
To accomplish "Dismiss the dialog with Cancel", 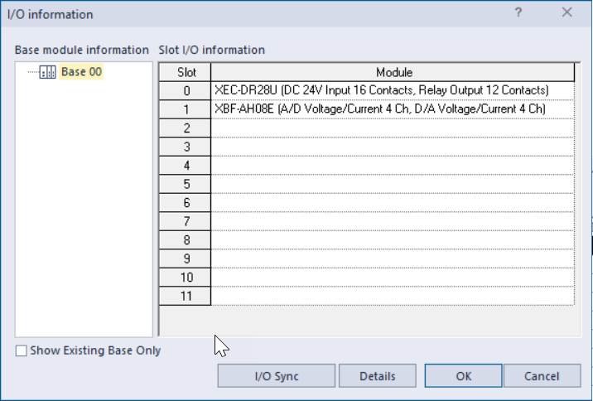I will click(542, 376).
